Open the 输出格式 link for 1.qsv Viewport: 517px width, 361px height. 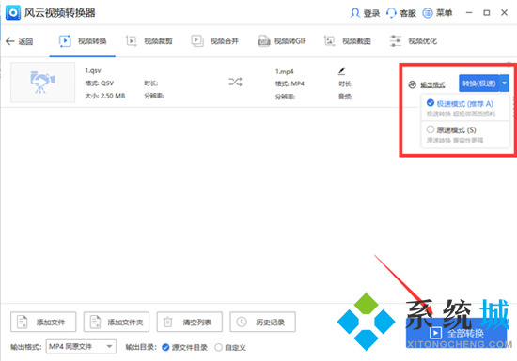[x=432, y=84]
